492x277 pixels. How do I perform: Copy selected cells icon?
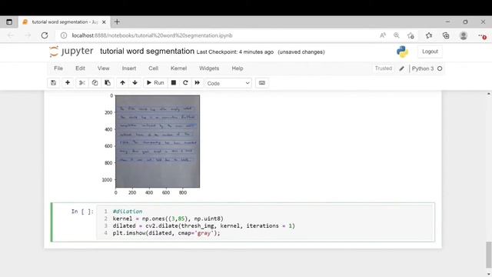[x=95, y=83]
